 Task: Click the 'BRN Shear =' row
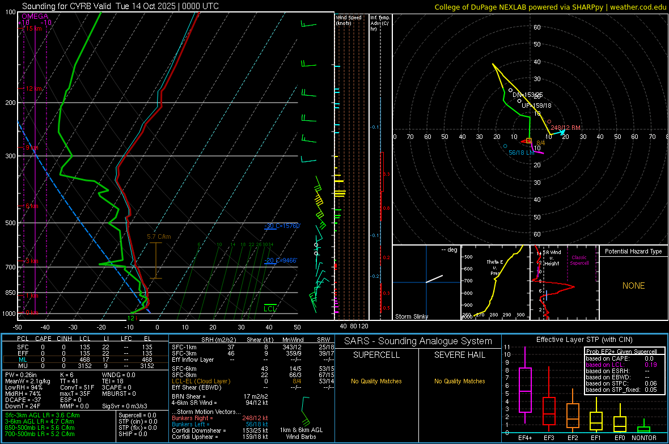(220, 396)
